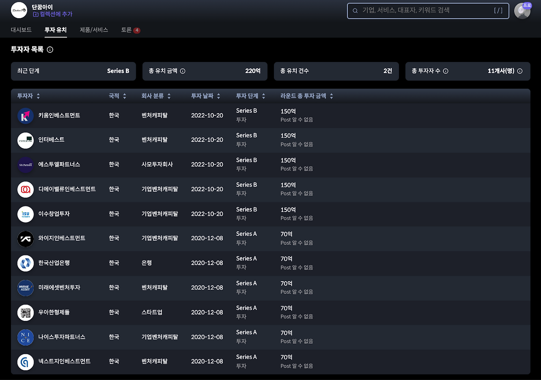
Task: Open 우아한형제들 investor name link
Action: point(54,312)
